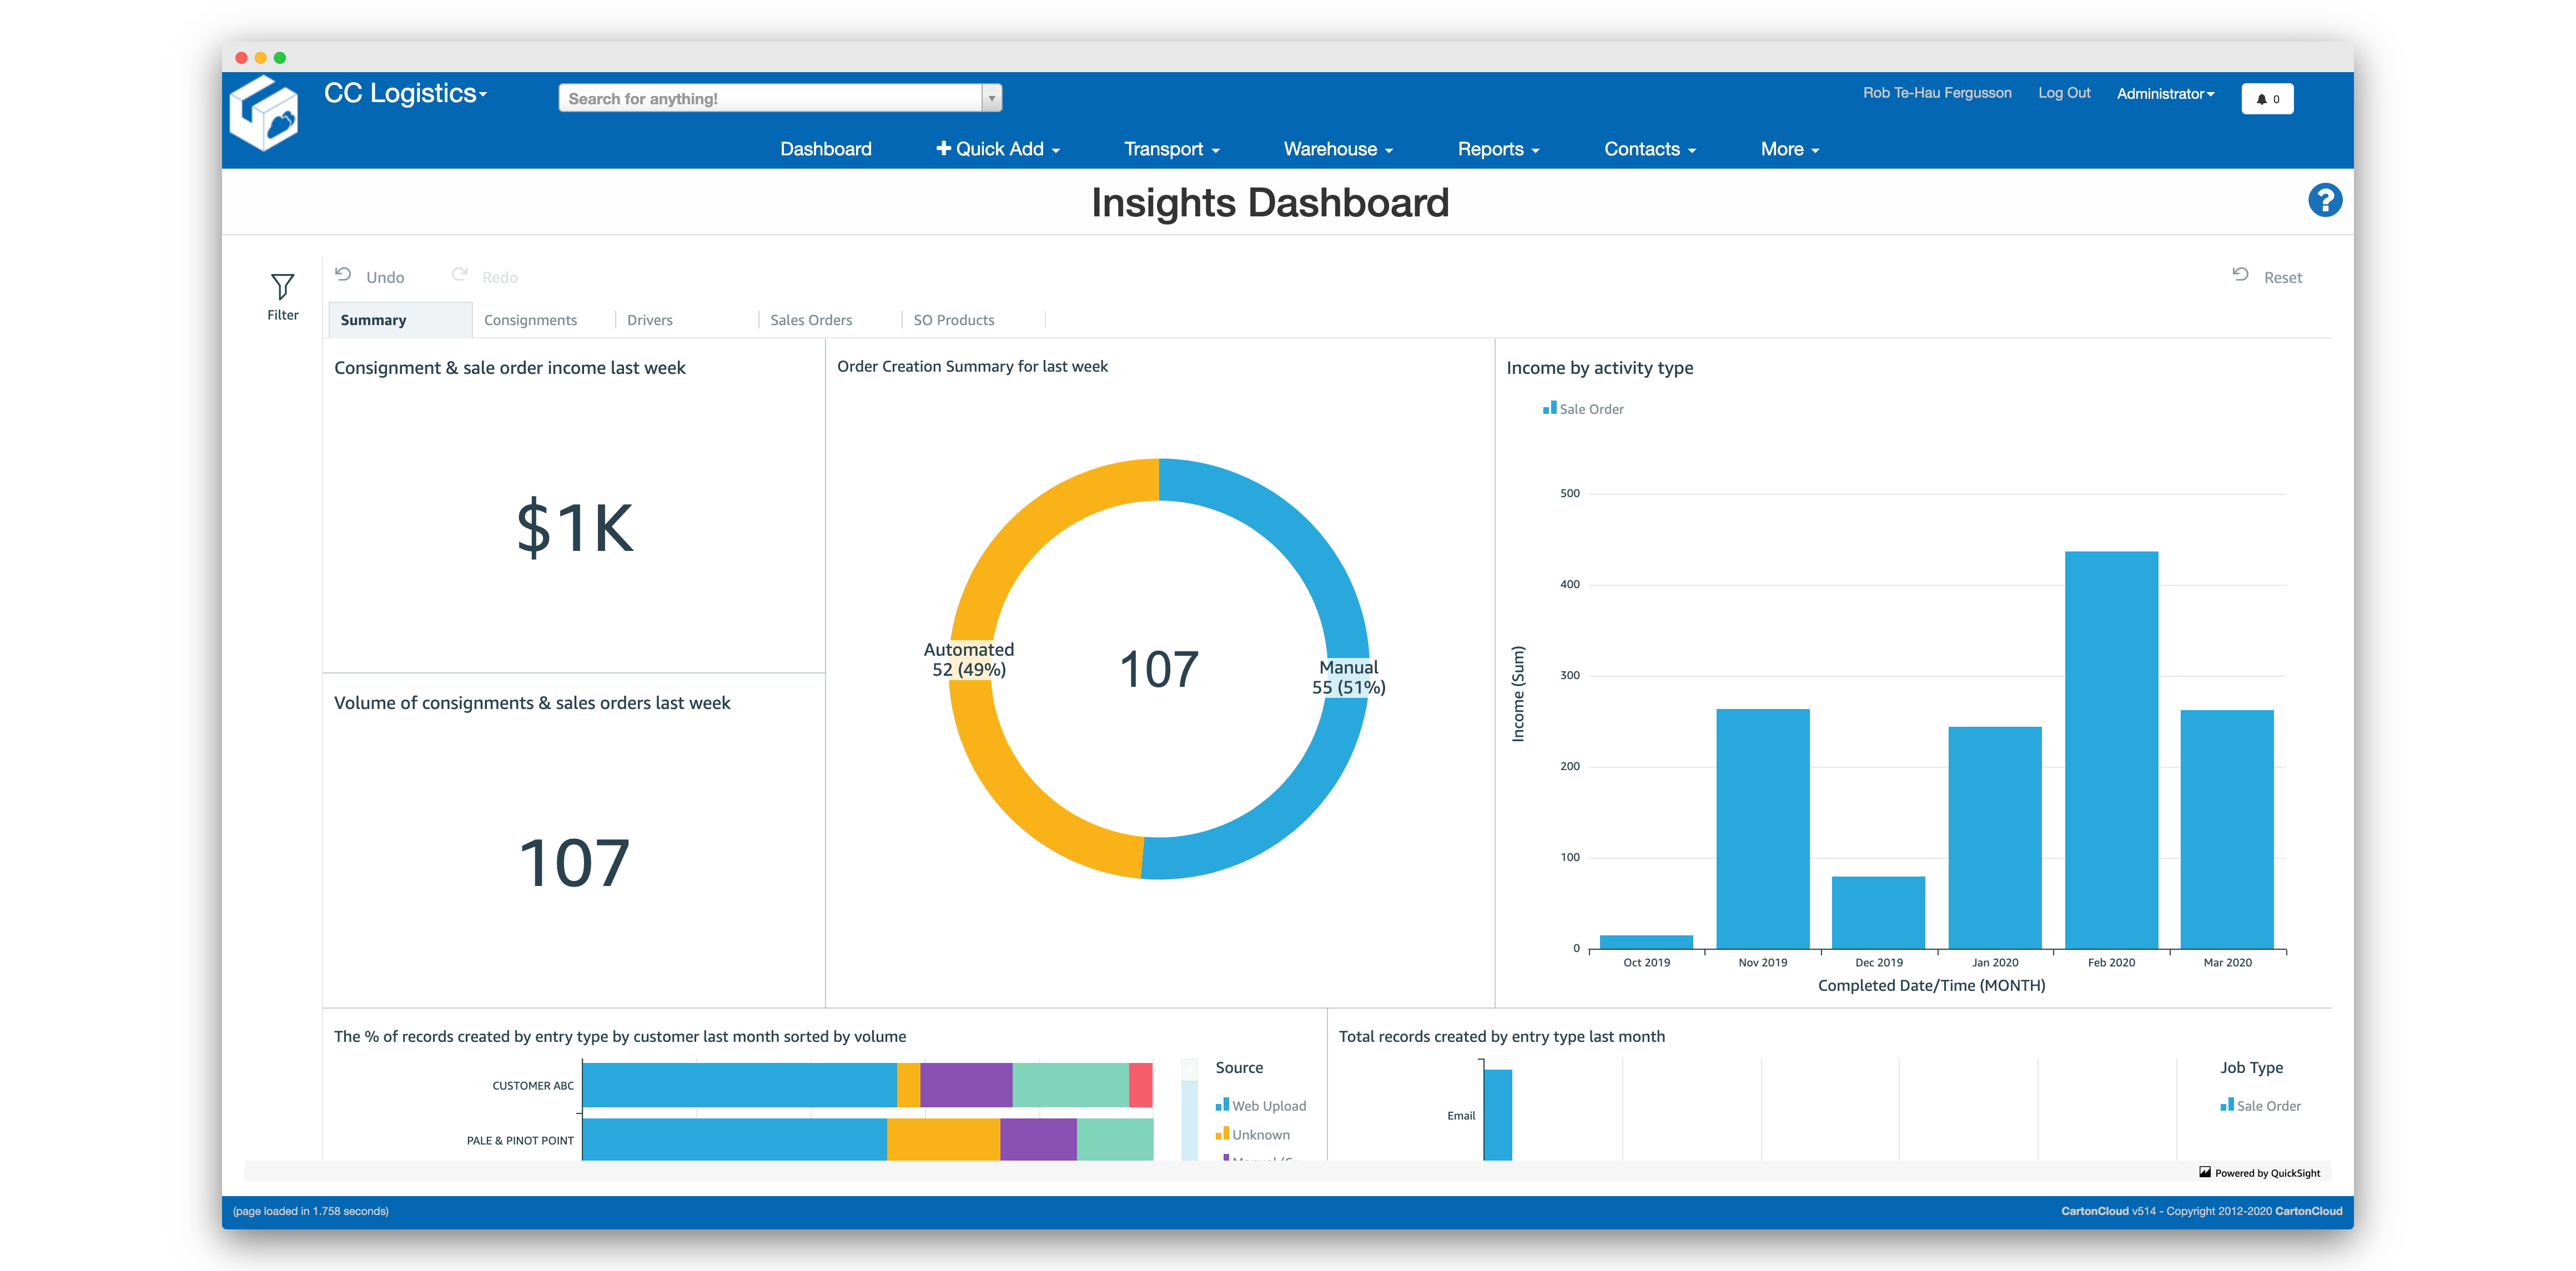This screenshot has height=1271, width=2576.
Task: Go to the Dashboard nav link
Action: 825,149
